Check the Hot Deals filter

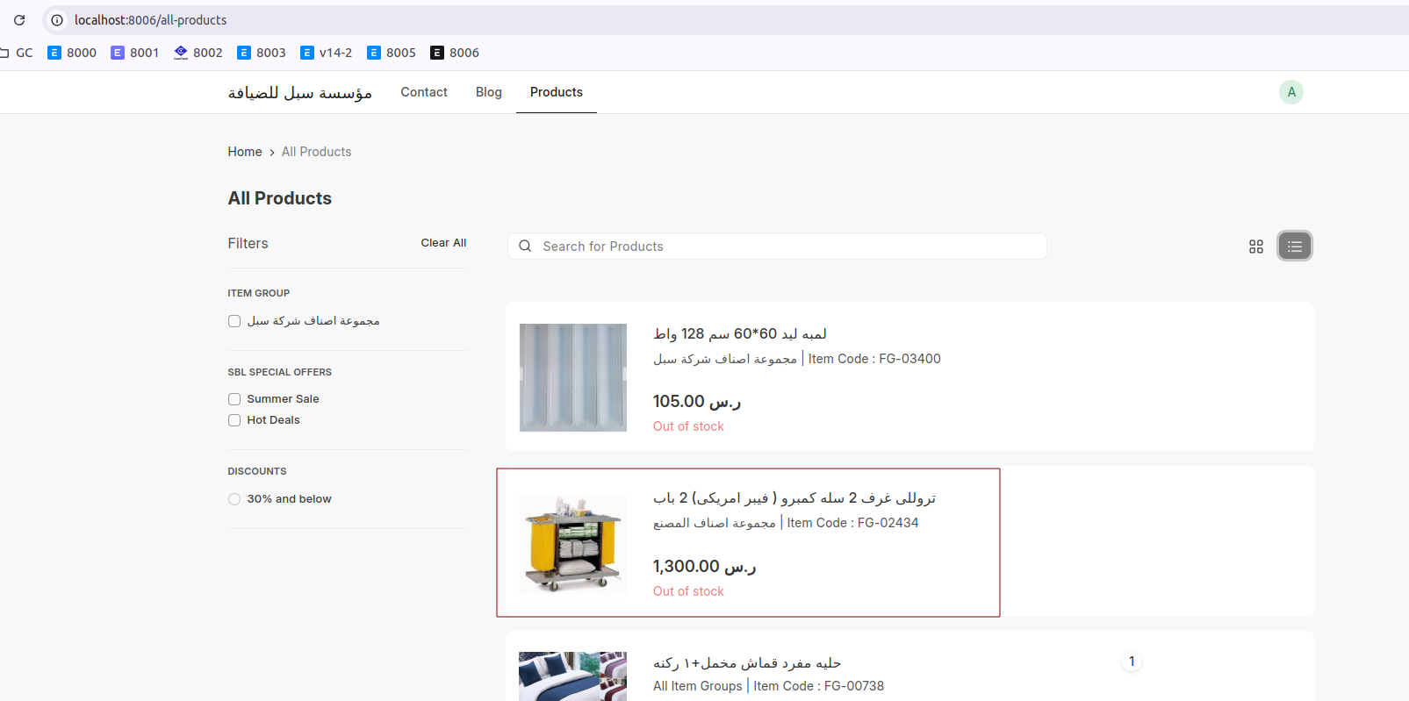click(x=234, y=420)
